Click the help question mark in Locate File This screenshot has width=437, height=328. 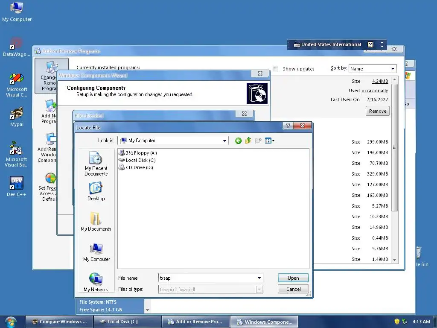click(288, 126)
